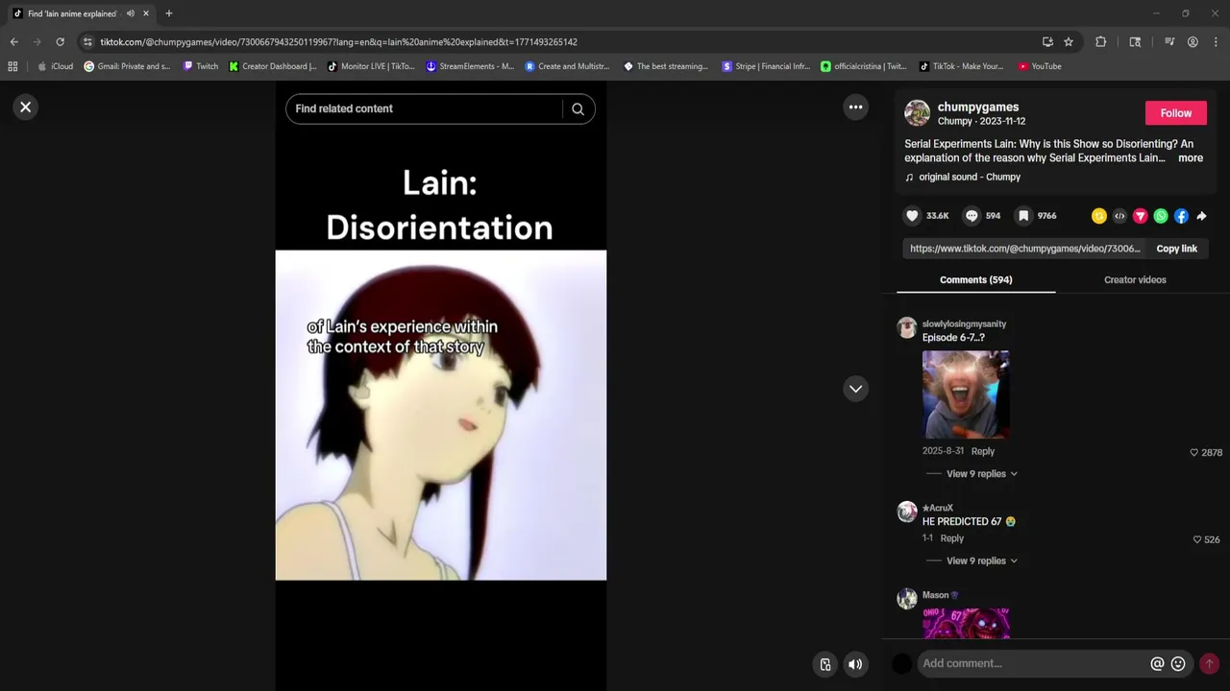The width and height of the screenshot is (1230, 691).
Task: Open the image in slowlylosingmysanity's comment
Action: (966, 394)
